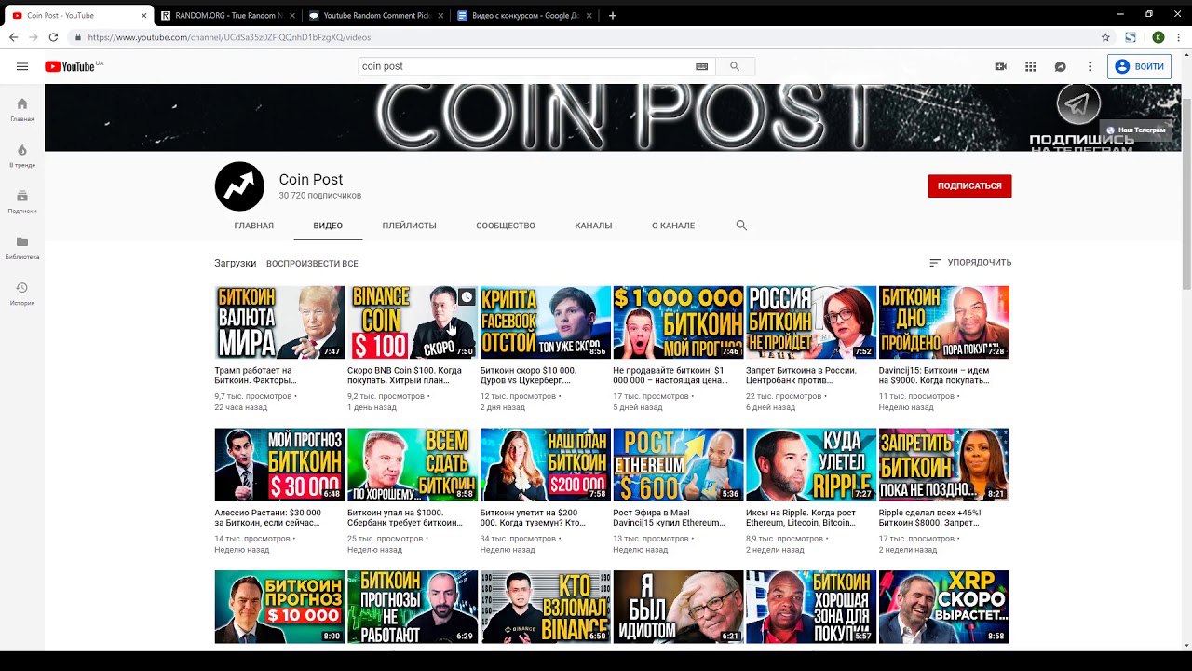Open the $1 000 000 Биткоин thumbnail
1192x671 pixels.
pyautogui.click(x=678, y=322)
